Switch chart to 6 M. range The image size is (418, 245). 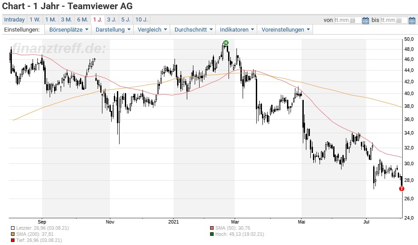coord(83,20)
